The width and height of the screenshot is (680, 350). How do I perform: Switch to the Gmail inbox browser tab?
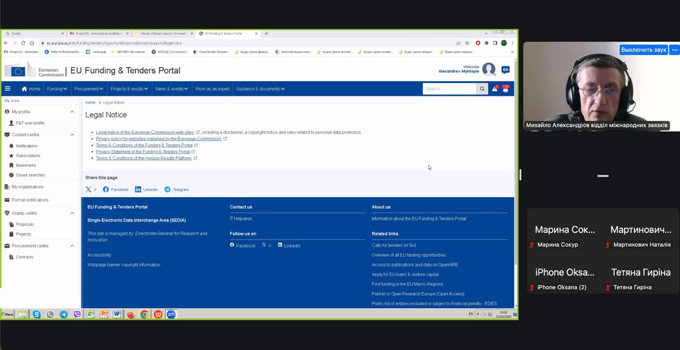point(98,33)
